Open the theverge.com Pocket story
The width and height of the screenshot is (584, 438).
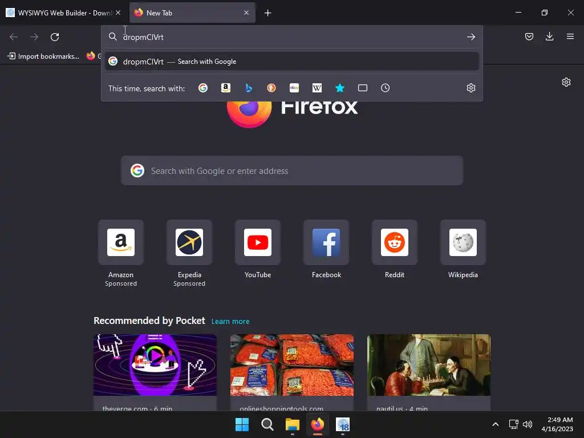(x=155, y=372)
